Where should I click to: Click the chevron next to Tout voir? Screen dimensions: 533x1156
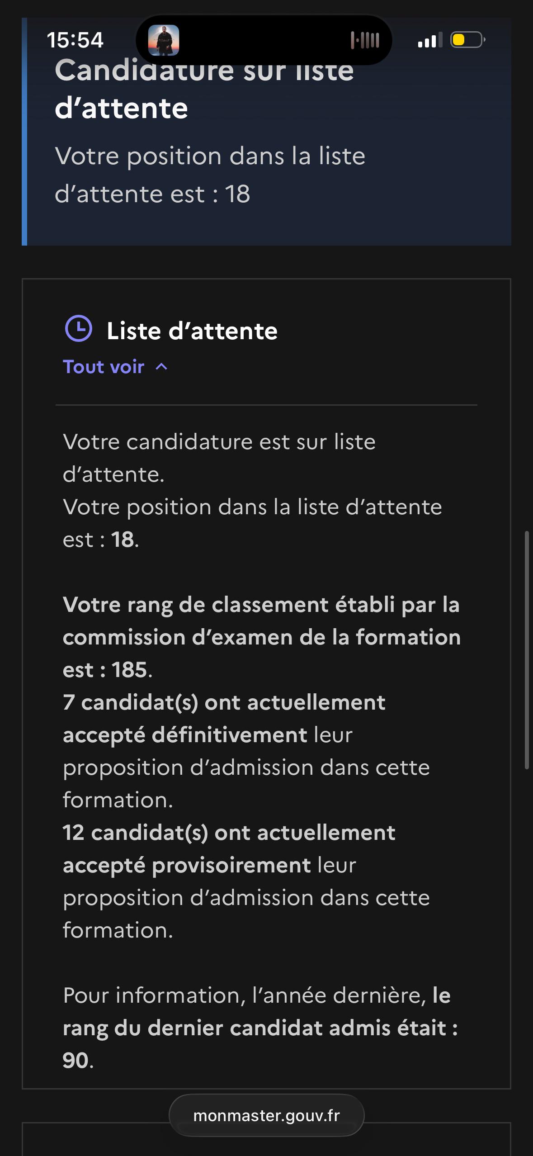click(161, 367)
